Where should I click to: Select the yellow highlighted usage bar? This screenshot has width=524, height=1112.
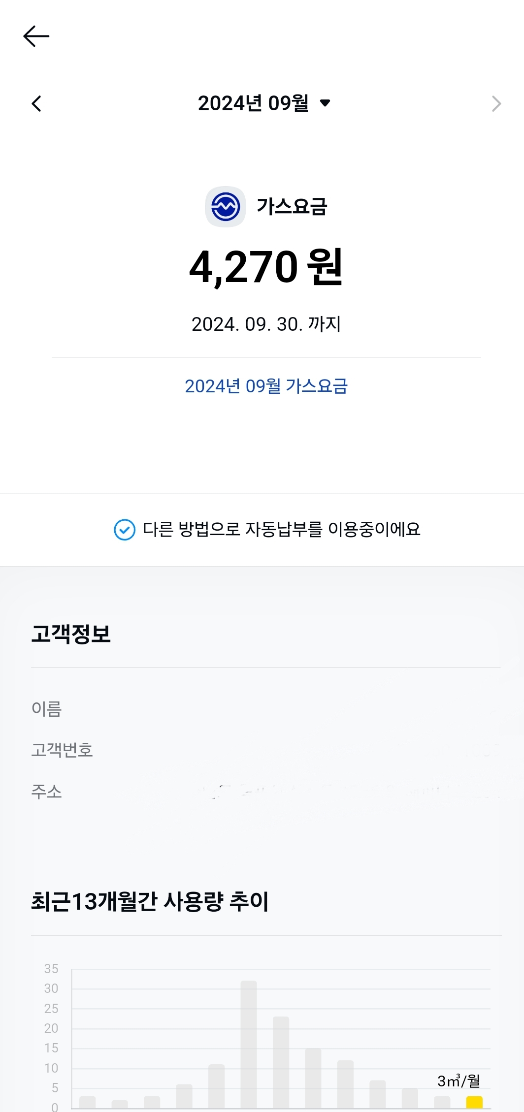(474, 1102)
